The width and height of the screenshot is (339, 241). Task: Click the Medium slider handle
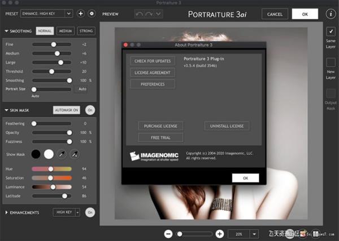point(57,53)
